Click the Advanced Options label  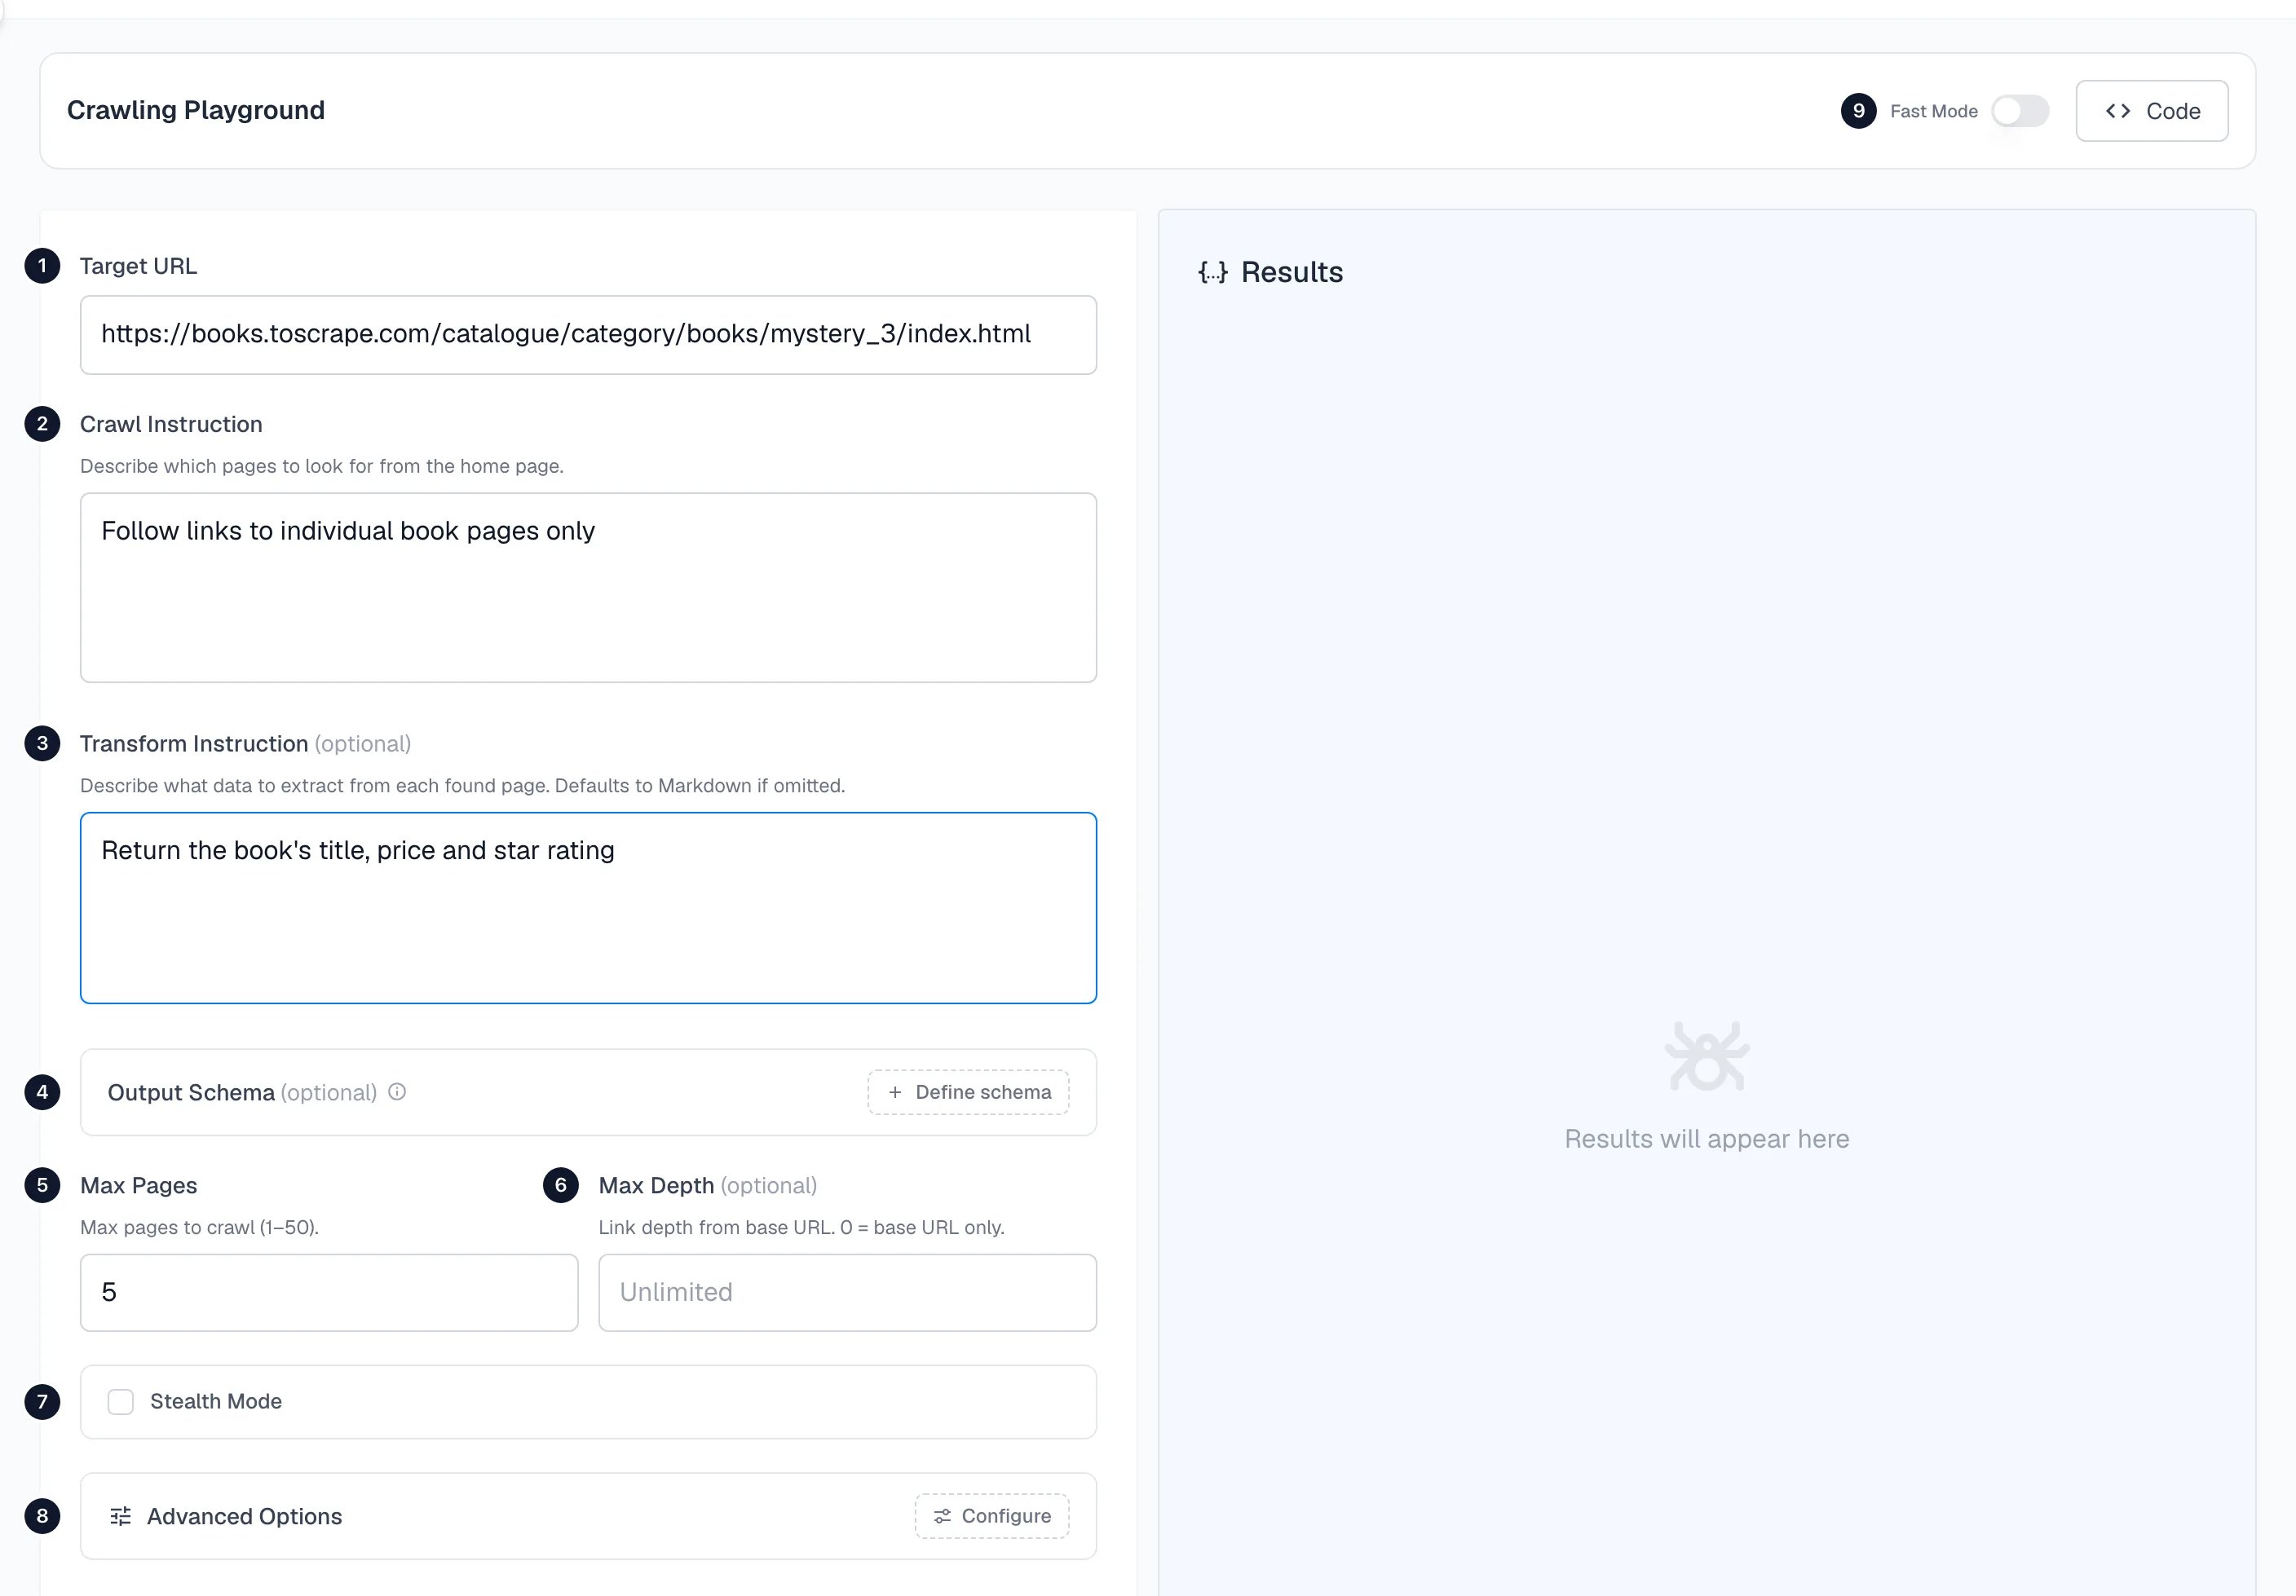tap(244, 1516)
